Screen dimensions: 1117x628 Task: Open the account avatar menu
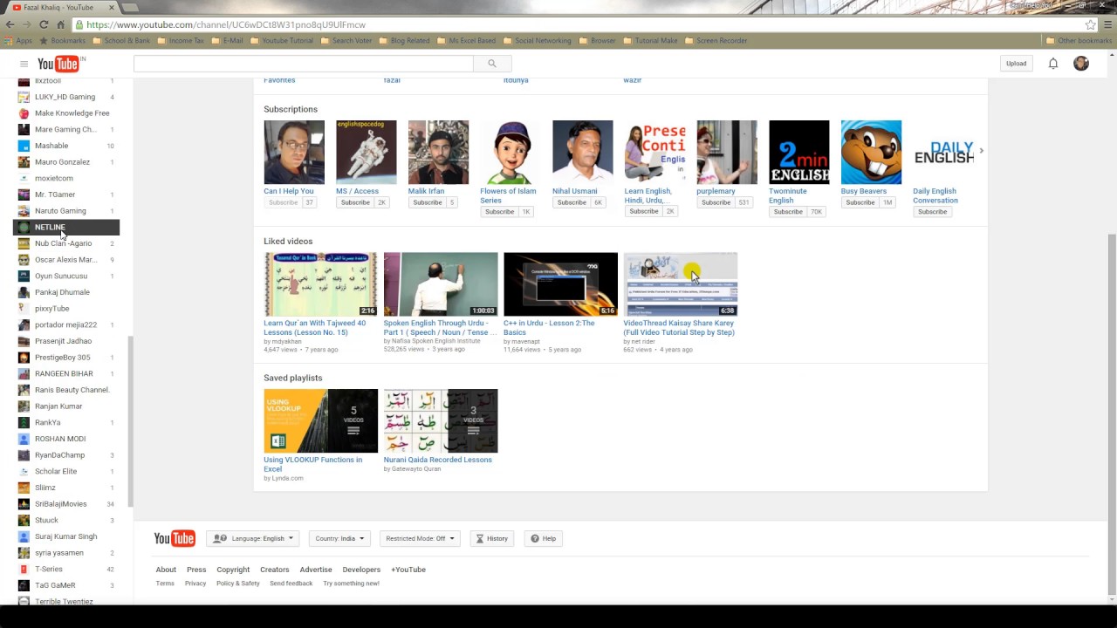tap(1081, 64)
